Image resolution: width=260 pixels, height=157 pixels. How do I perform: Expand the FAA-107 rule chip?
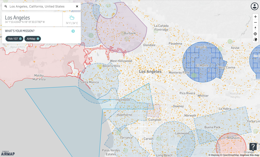tap(20, 39)
